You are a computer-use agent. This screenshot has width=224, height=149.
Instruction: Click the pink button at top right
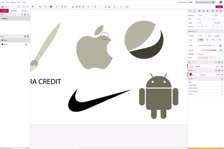coord(219,7)
